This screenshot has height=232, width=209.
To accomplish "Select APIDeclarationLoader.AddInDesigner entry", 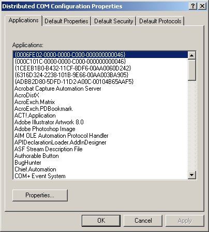I will pos(100,142).
